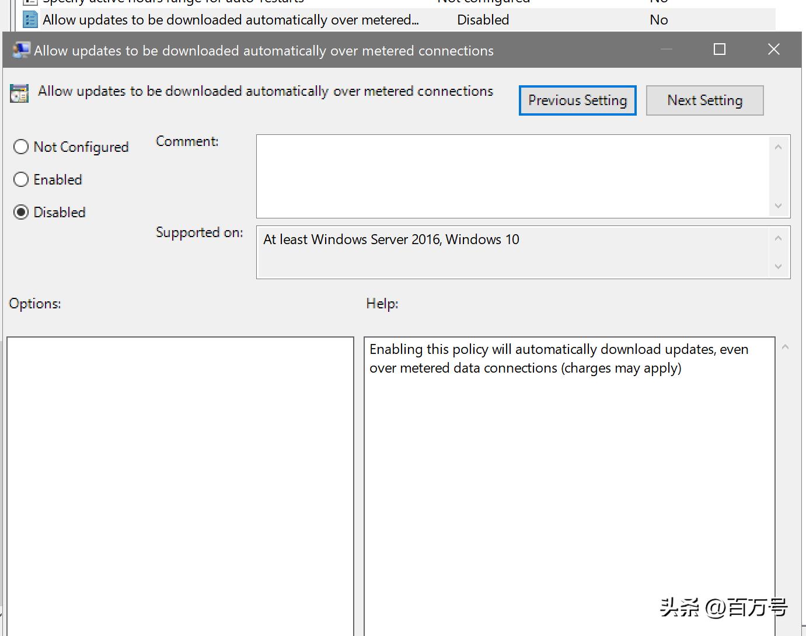The width and height of the screenshot is (806, 636).
Task: Click the 'Disabled' state cell in background list
Action: tap(483, 20)
